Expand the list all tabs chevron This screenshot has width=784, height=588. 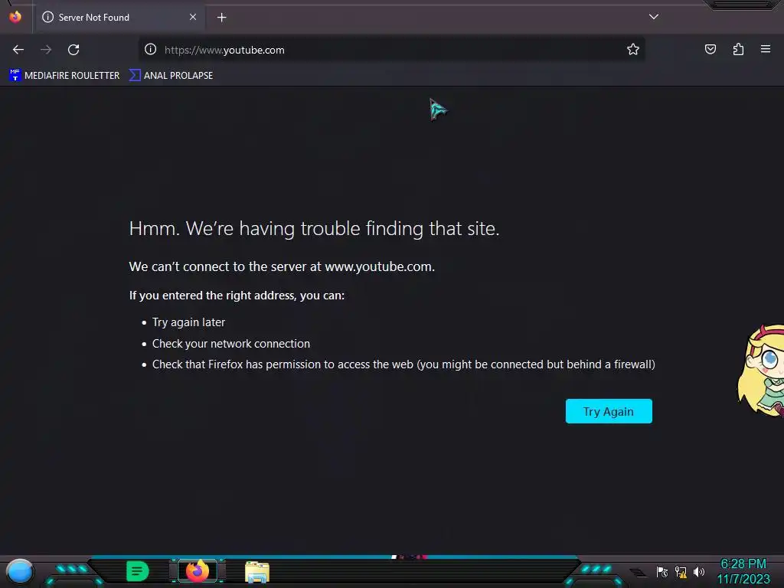654,17
